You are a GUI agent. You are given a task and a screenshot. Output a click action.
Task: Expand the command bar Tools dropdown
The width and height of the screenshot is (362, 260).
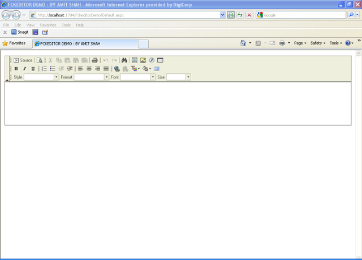pyautogui.click(x=335, y=43)
